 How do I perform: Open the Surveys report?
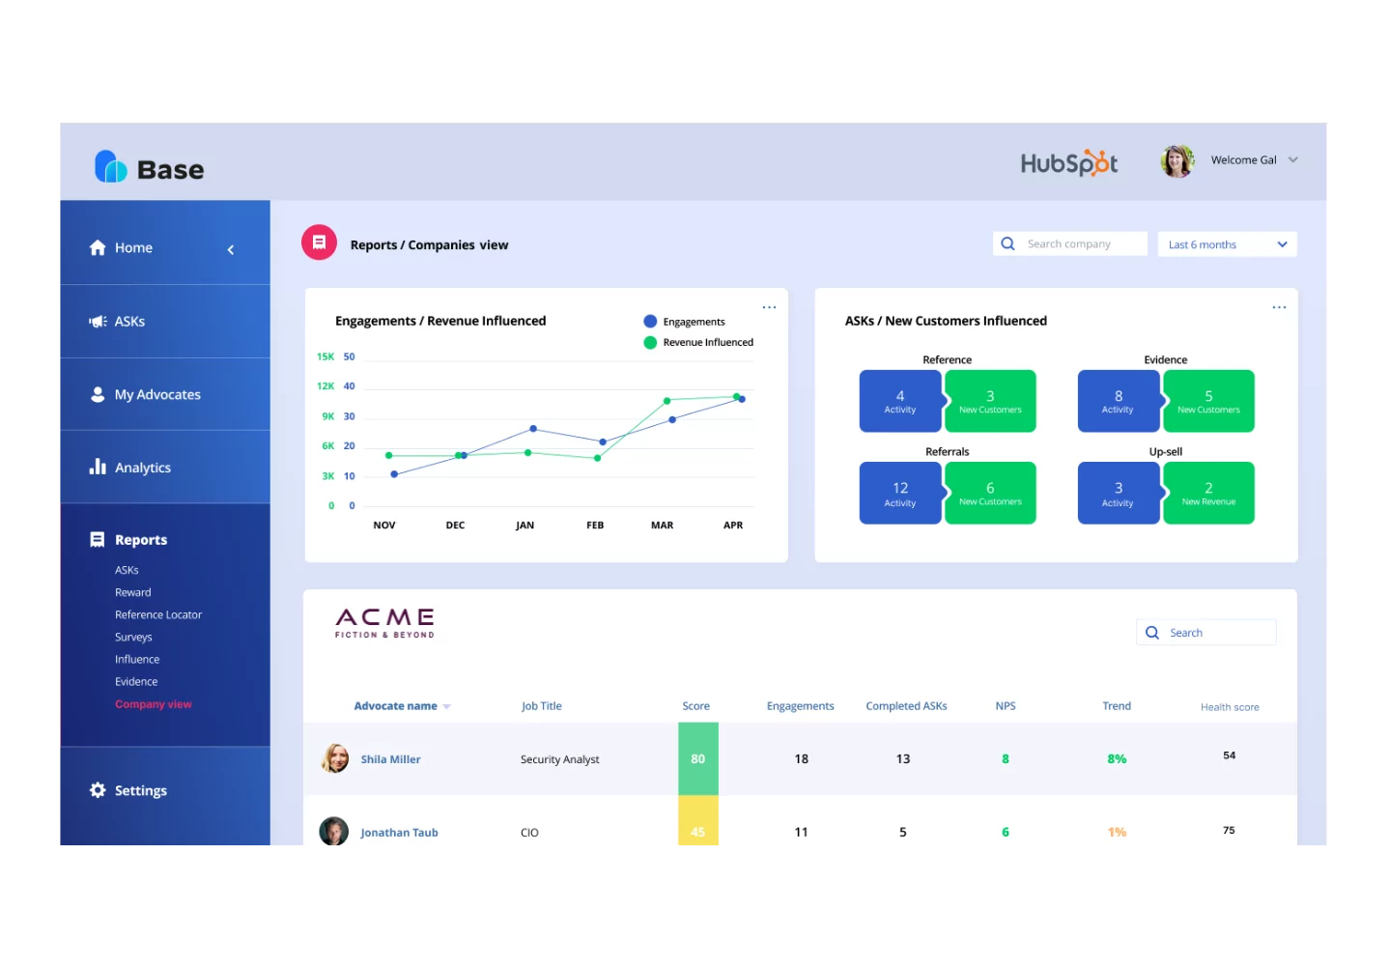click(133, 636)
